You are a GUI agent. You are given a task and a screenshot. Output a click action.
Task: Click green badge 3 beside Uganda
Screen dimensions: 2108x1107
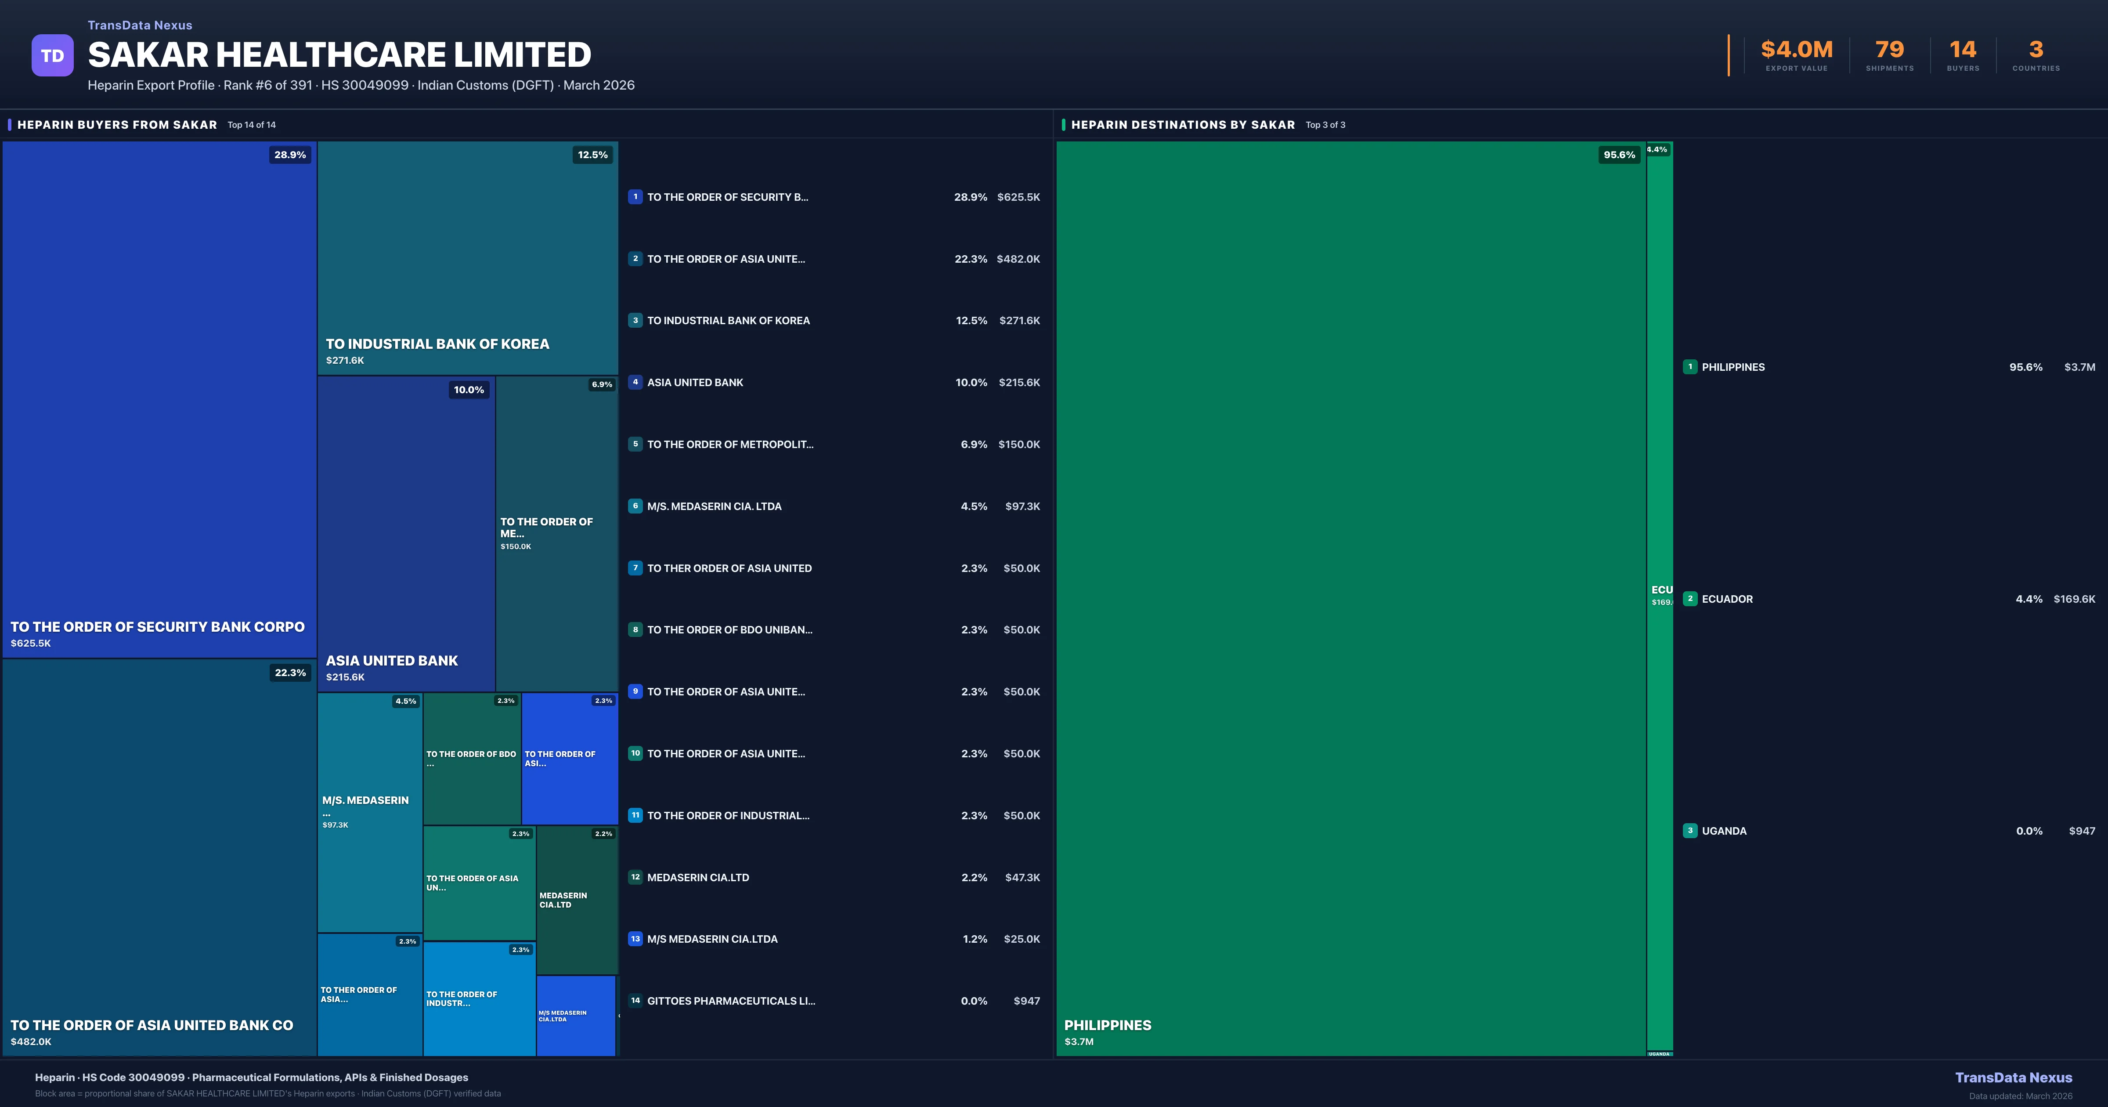(1690, 830)
